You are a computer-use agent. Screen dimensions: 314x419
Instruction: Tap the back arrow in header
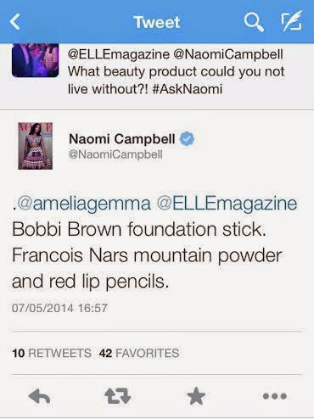pos(14,22)
